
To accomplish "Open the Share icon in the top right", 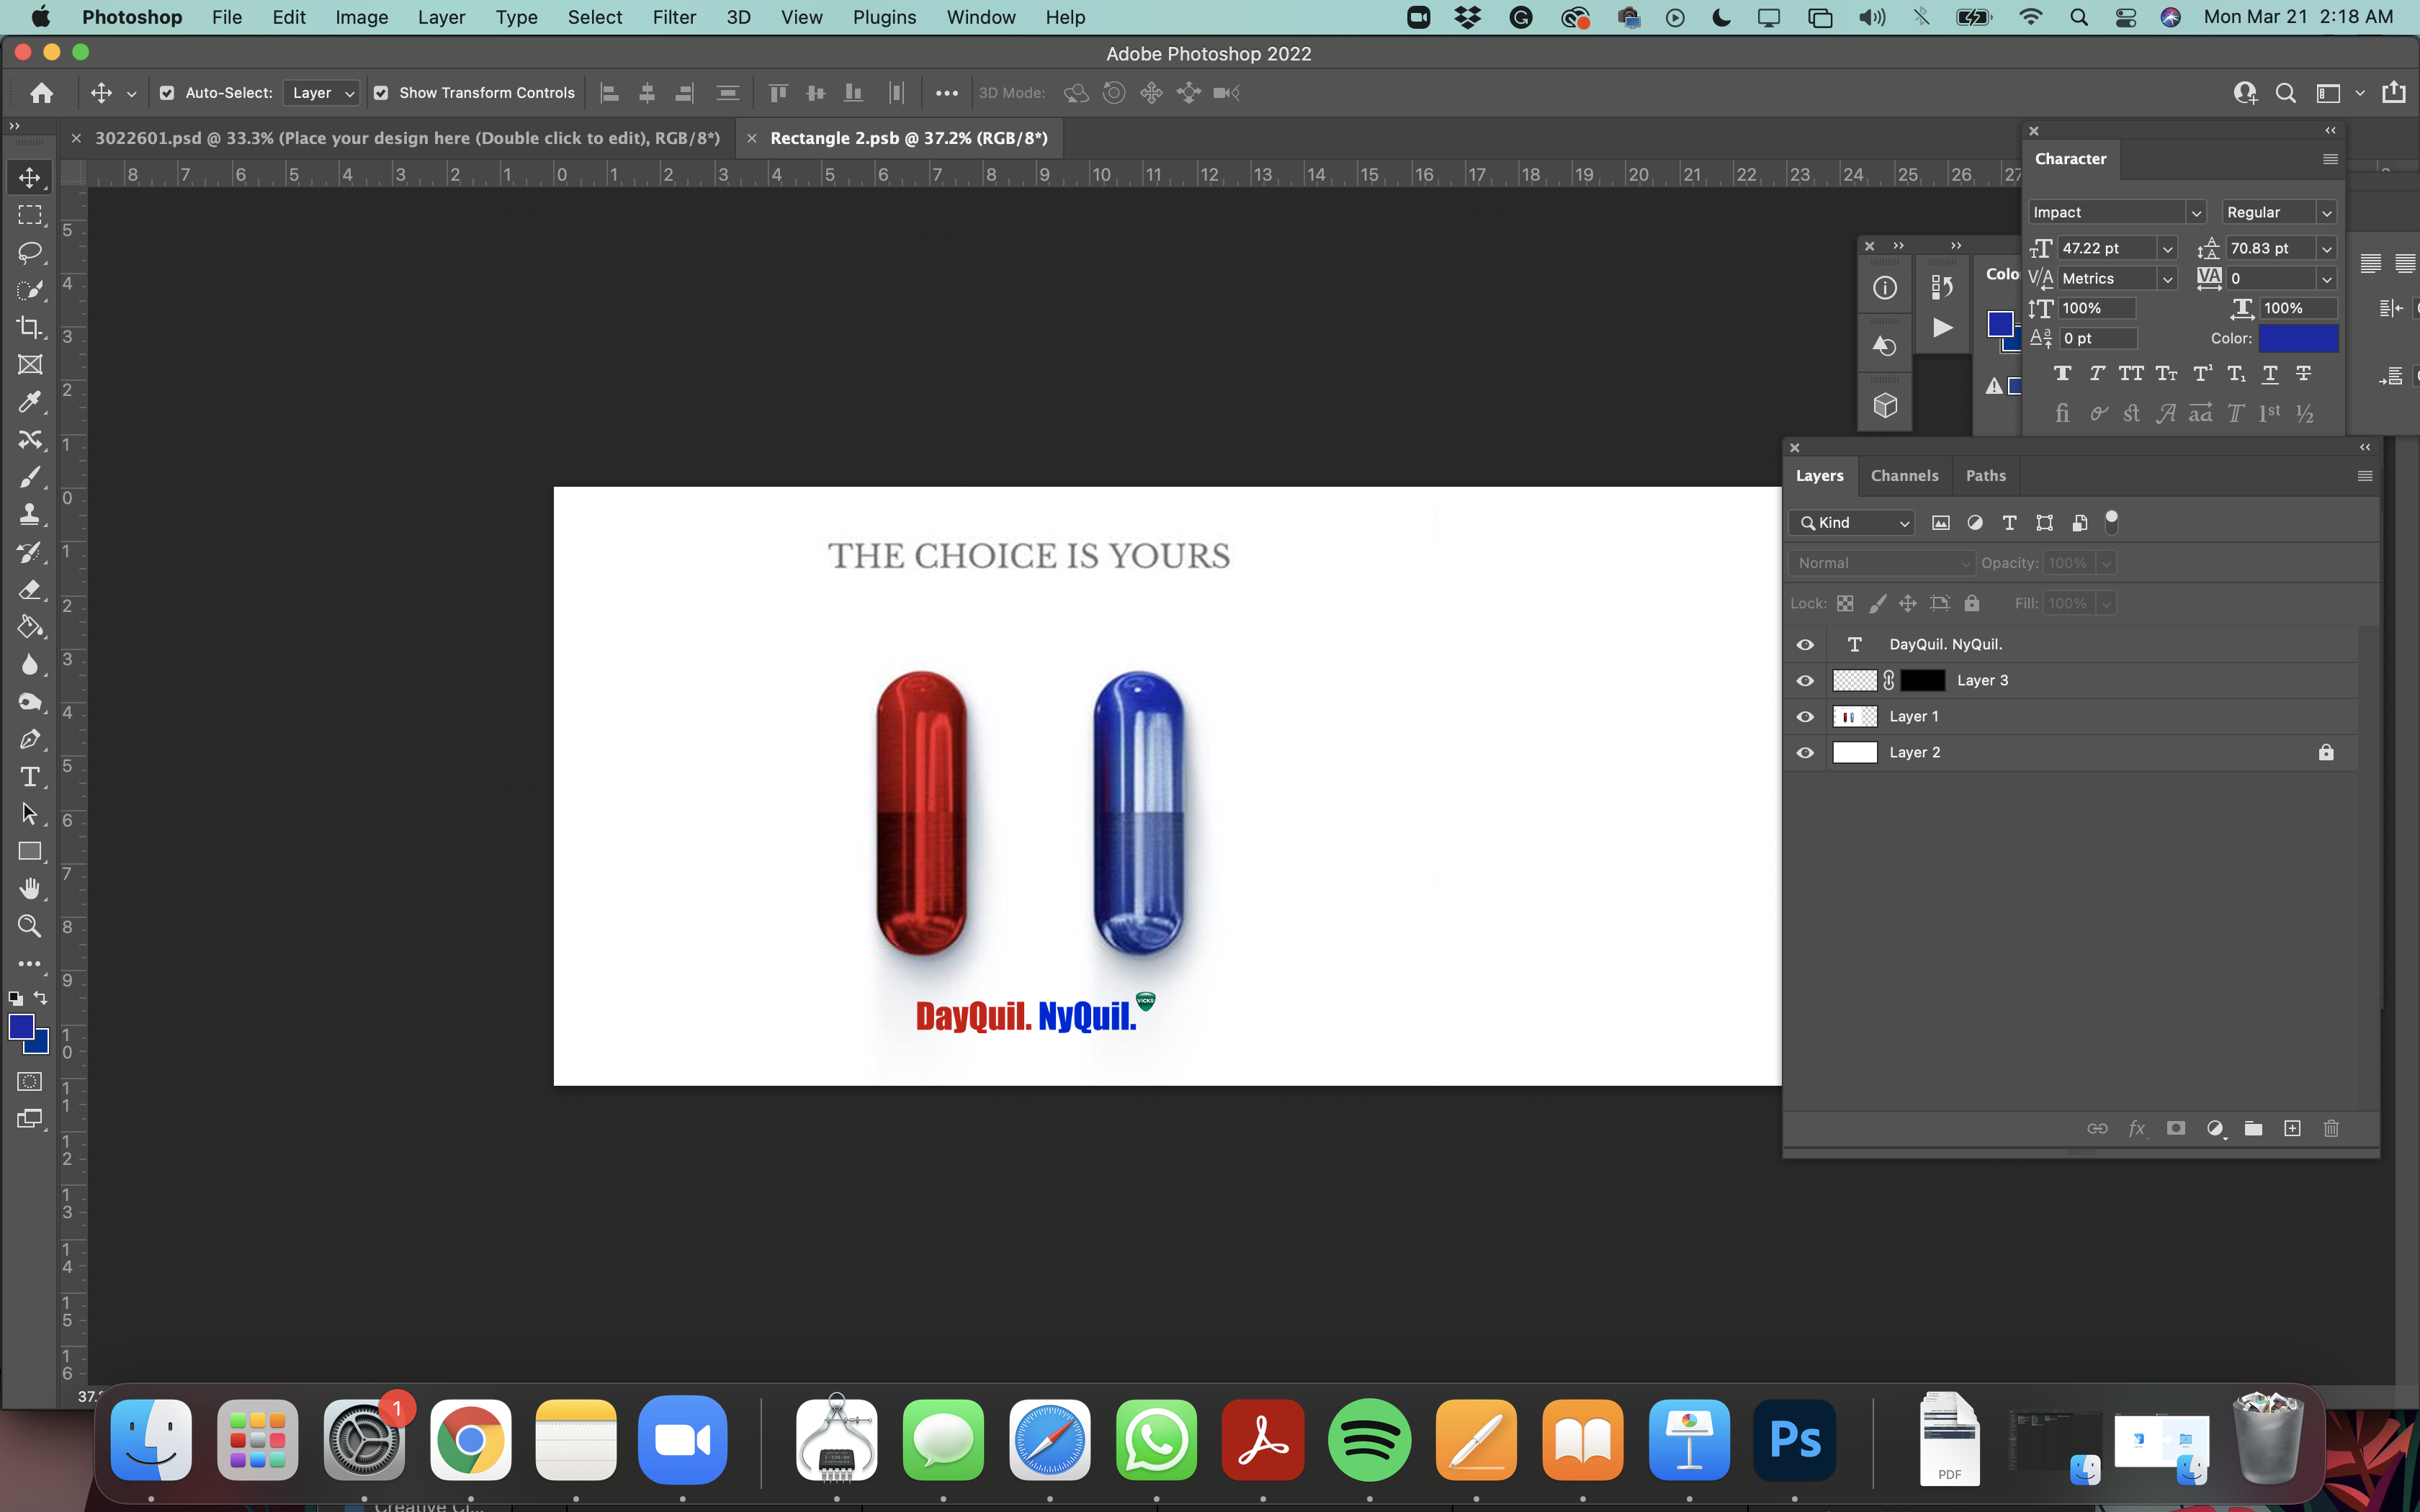I will [x=2394, y=93].
